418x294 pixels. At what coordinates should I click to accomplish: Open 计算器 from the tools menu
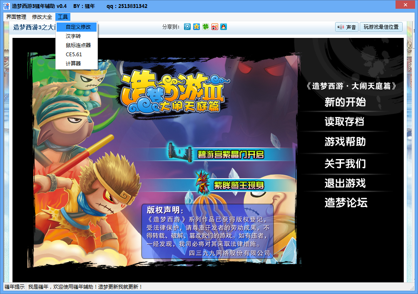pos(77,63)
